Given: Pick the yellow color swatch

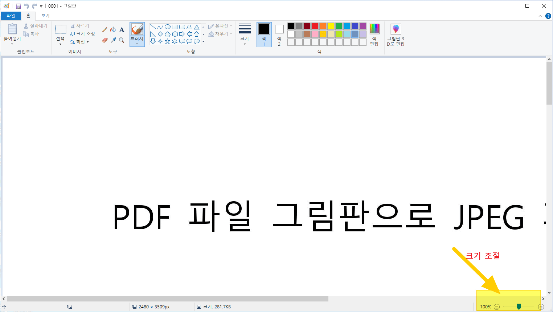Looking at the screenshot, I should click(x=331, y=26).
